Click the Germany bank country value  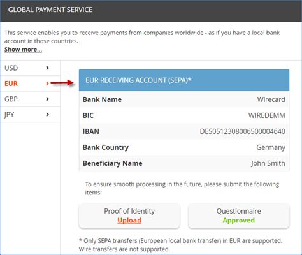[x=271, y=147]
